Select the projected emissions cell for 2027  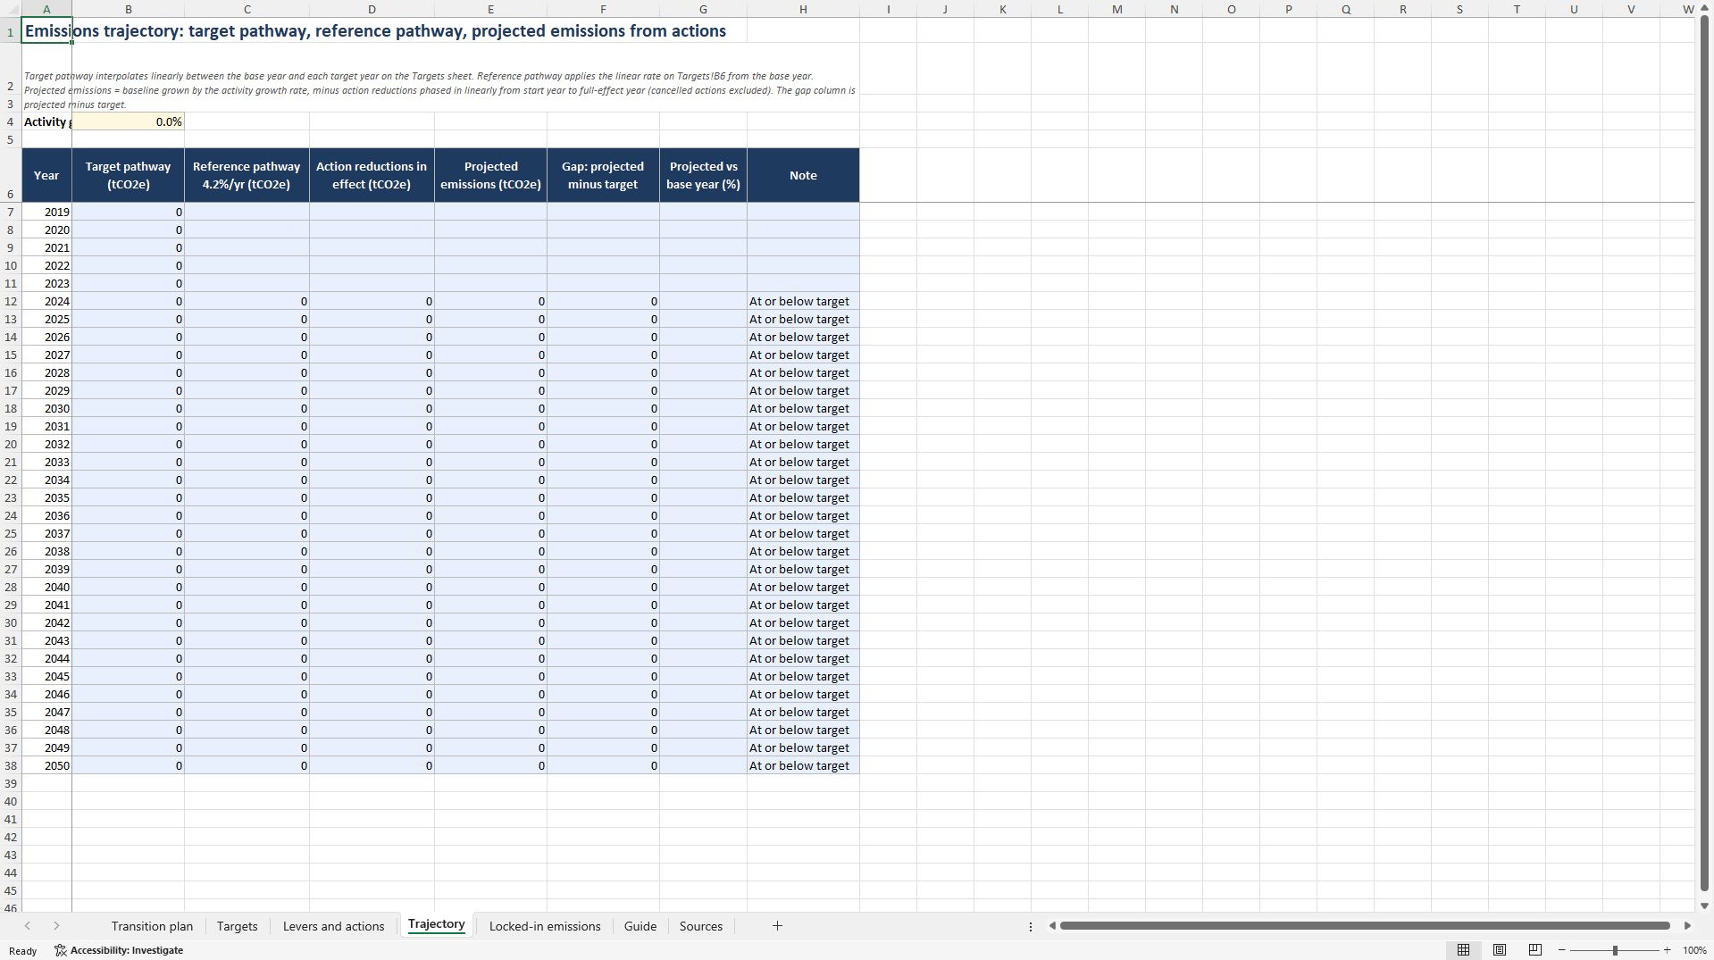coord(490,355)
